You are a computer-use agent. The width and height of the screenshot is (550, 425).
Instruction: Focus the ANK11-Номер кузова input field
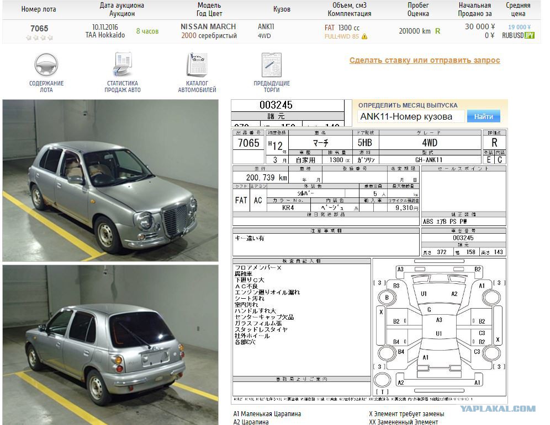pos(411,116)
